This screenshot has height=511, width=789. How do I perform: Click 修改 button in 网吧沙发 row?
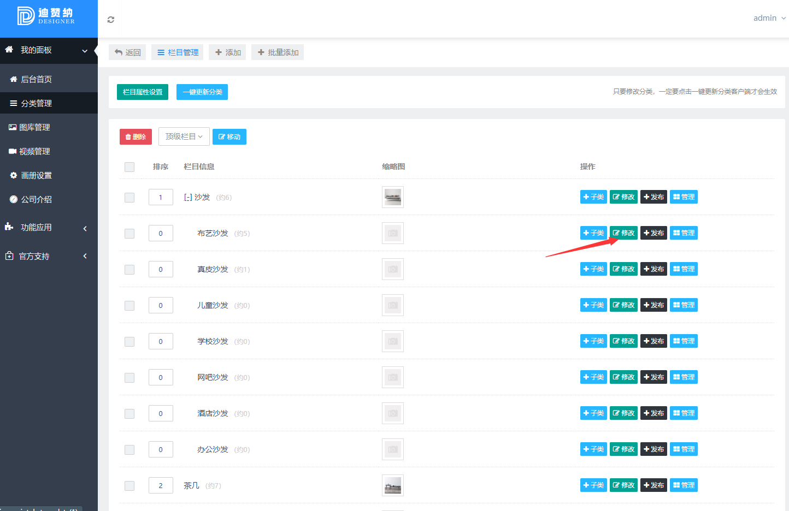[x=623, y=377]
